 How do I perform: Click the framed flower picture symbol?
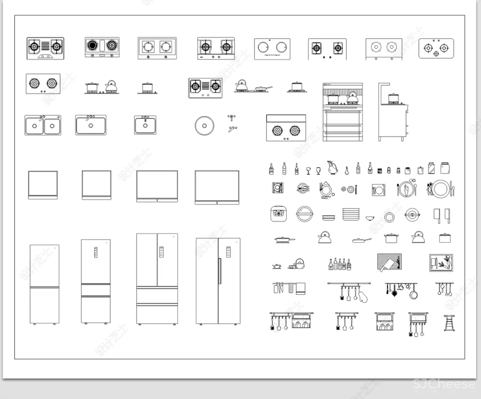pos(443,263)
